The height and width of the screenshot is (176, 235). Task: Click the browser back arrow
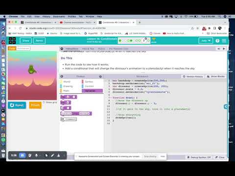tap(10, 28)
